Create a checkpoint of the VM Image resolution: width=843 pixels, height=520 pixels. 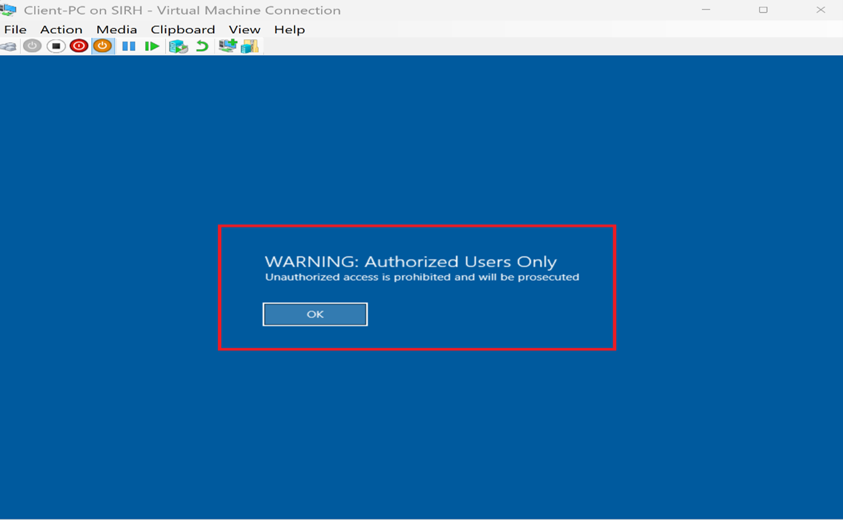pyautogui.click(x=178, y=46)
